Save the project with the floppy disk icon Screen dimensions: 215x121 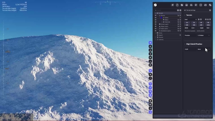(187, 5)
